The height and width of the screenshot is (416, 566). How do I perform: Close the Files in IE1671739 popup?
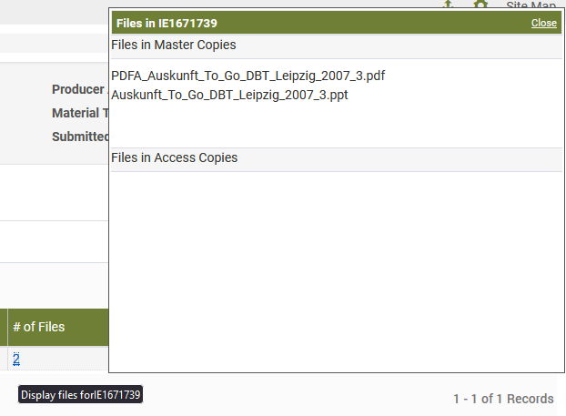tap(543, 23)
